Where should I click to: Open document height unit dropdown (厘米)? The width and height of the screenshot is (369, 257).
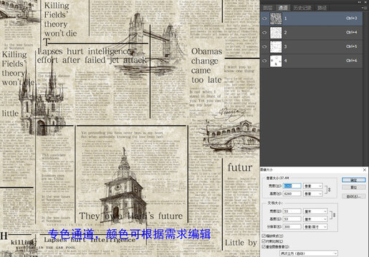point(315,219)
